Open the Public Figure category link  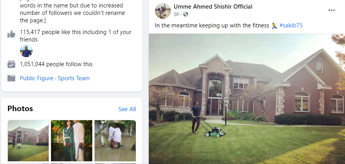tap(37, 78)
